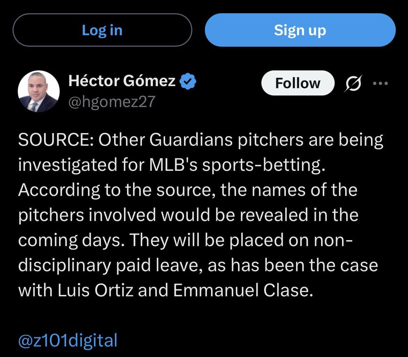Click the word "investigated" in the post

tap(68, 165)
